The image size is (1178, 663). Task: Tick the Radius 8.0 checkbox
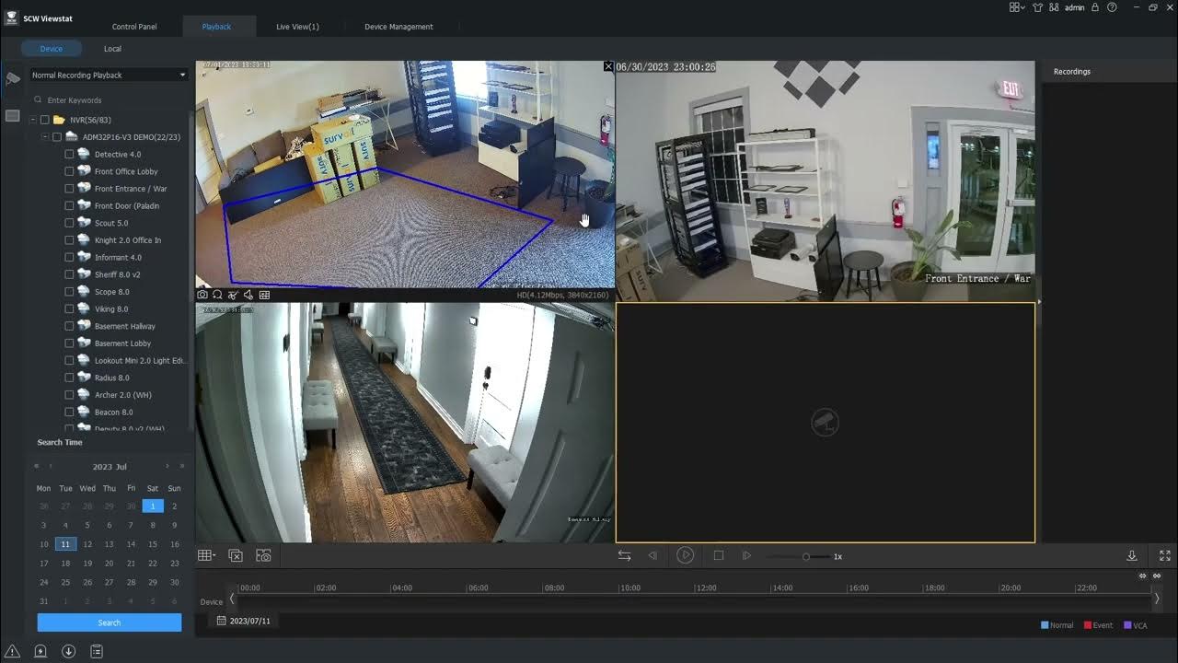coord(69,378)
